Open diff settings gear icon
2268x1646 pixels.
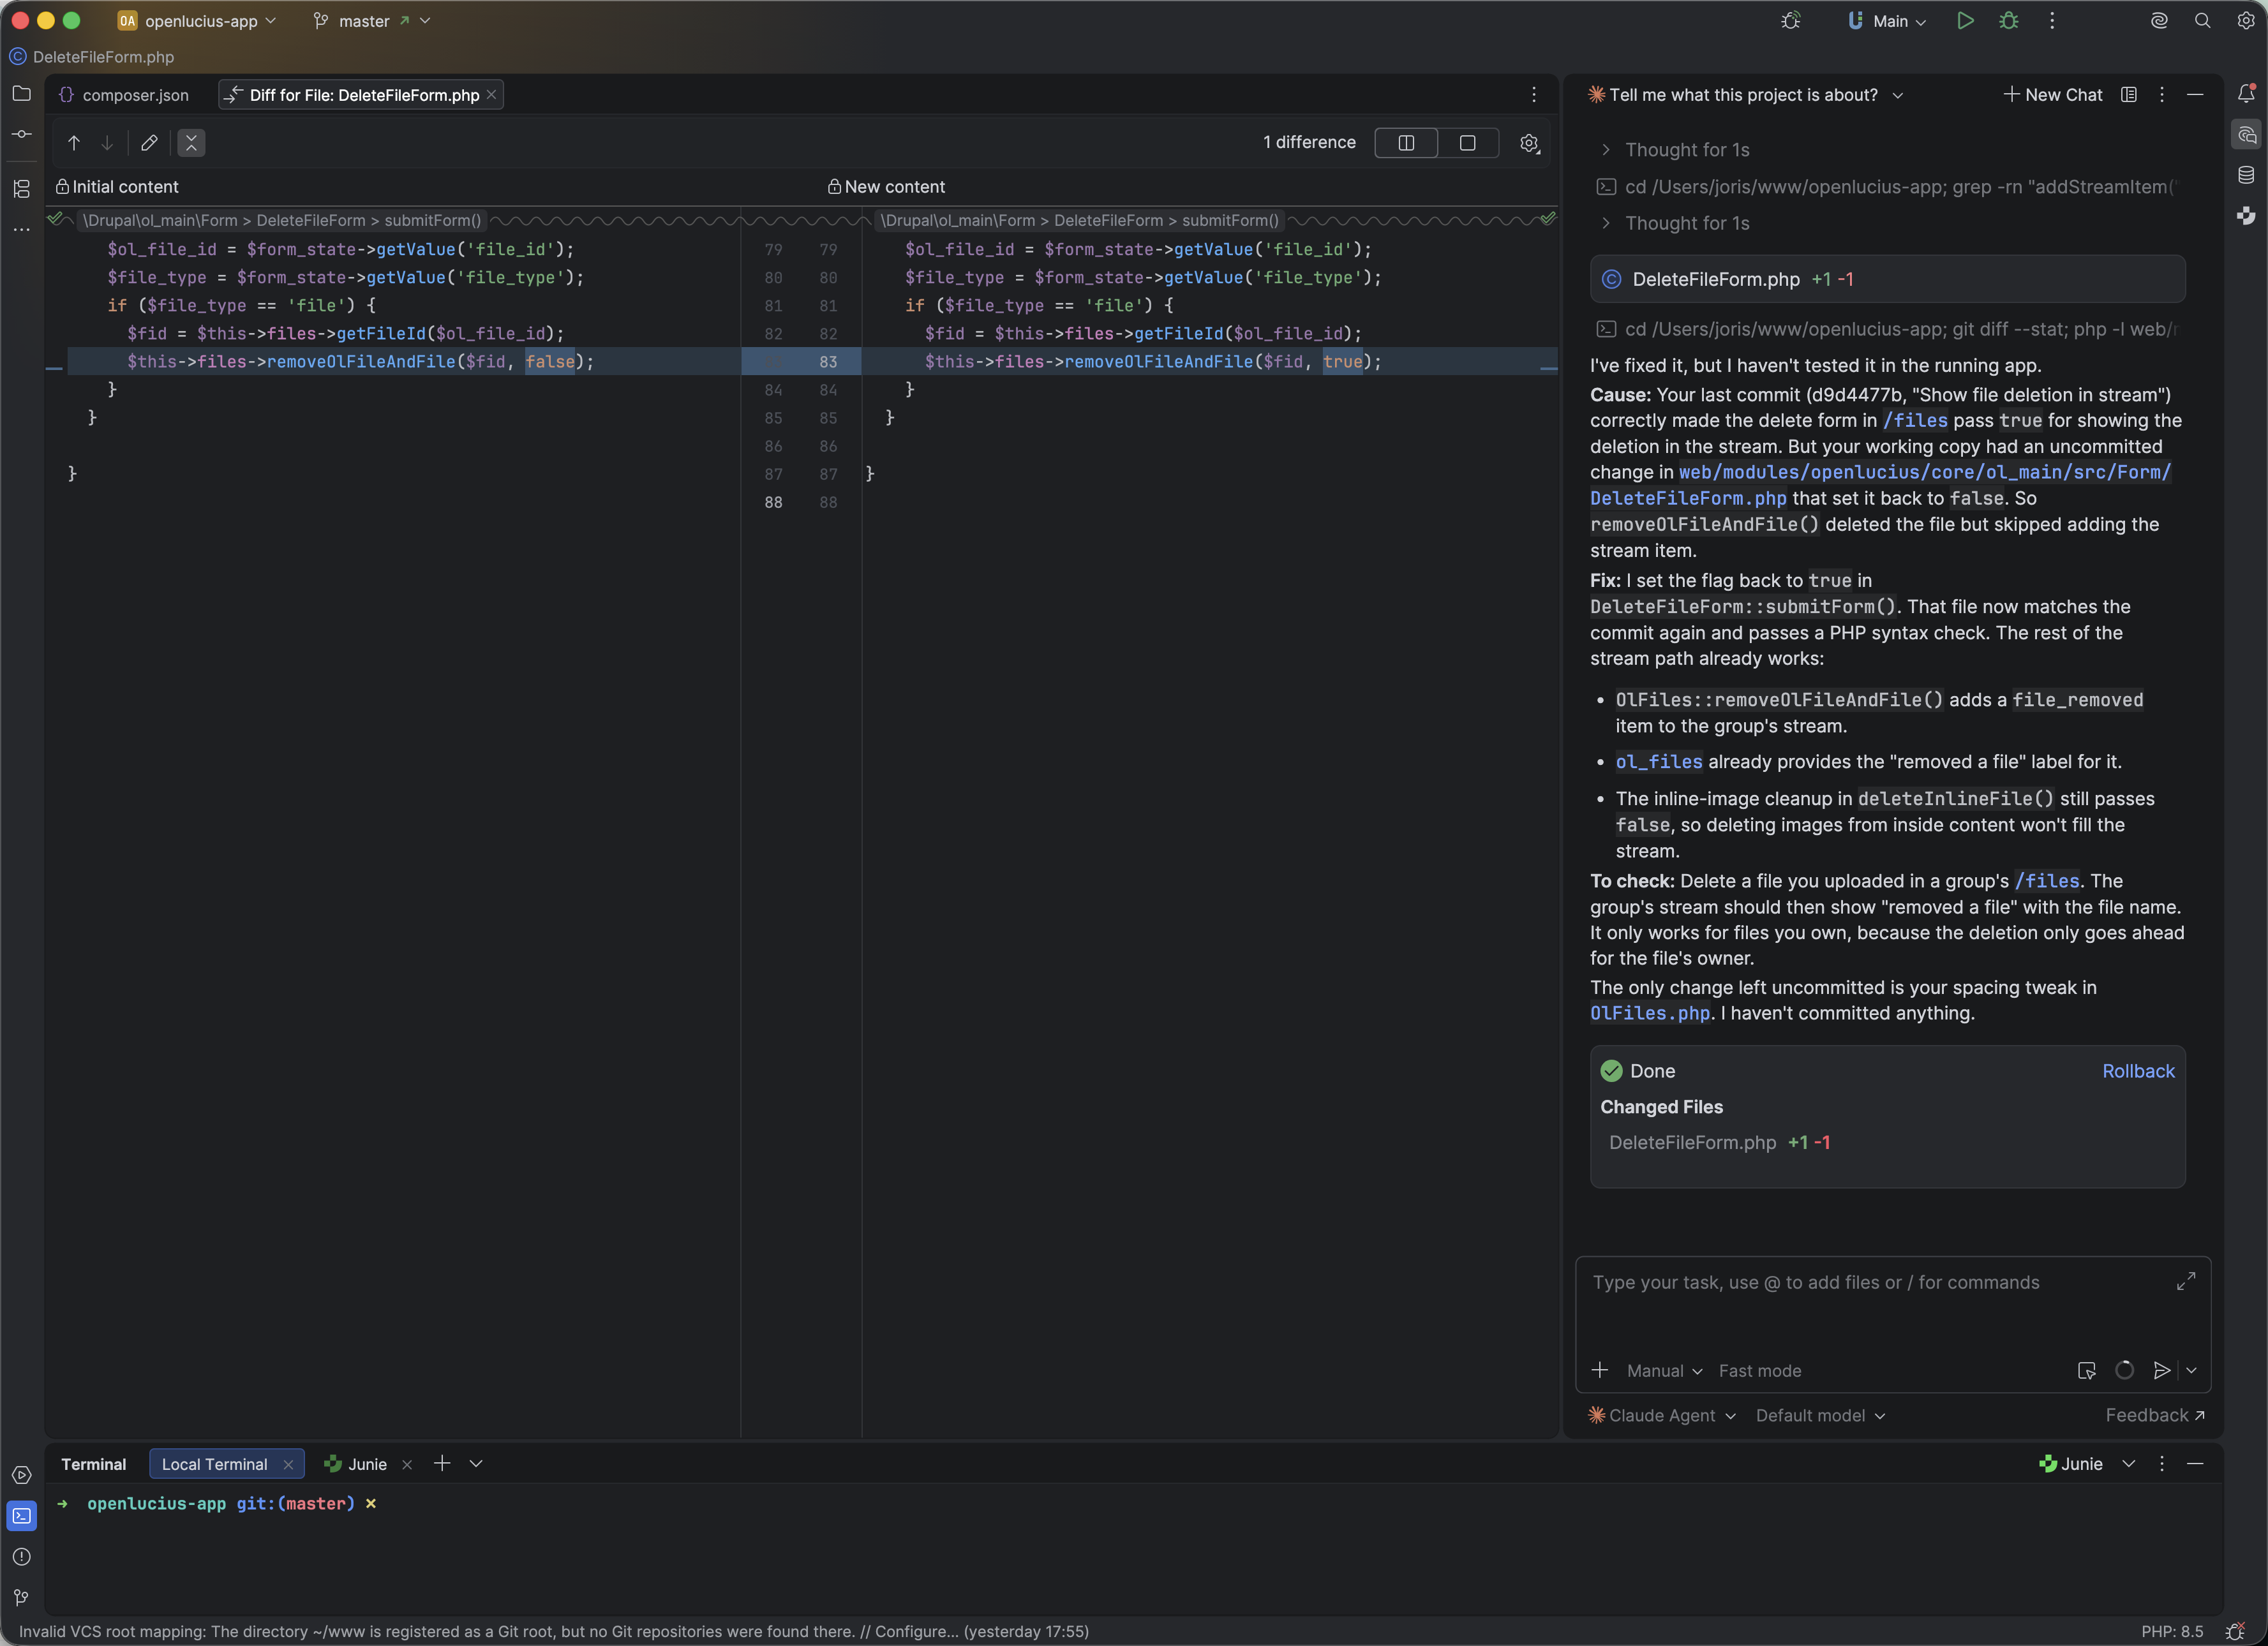point(1529,143)
